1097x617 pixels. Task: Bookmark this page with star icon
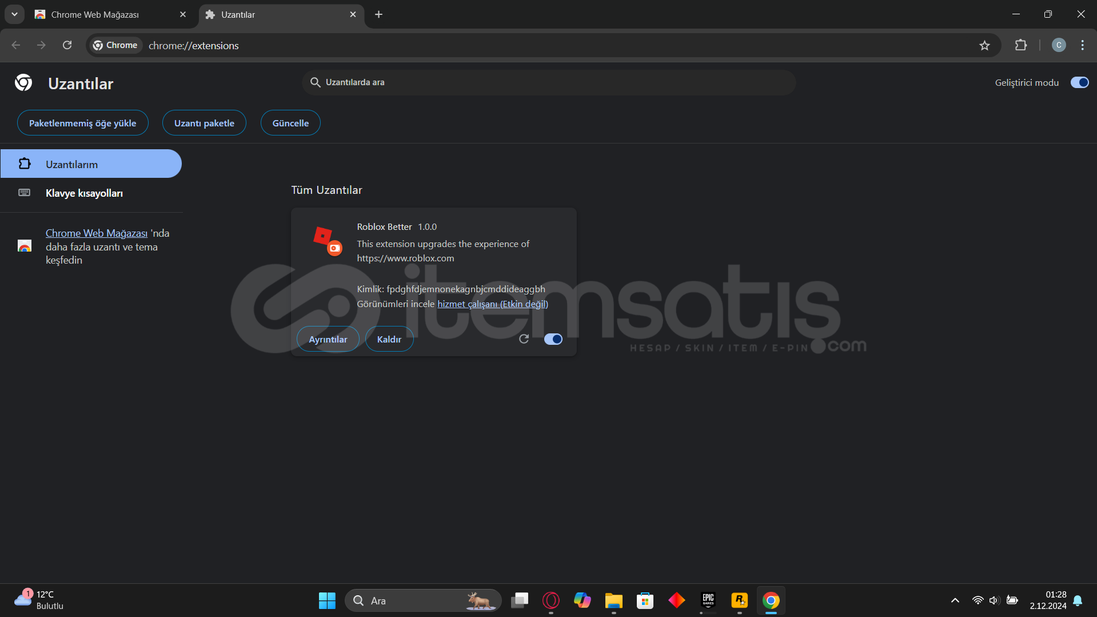(984, 45)
